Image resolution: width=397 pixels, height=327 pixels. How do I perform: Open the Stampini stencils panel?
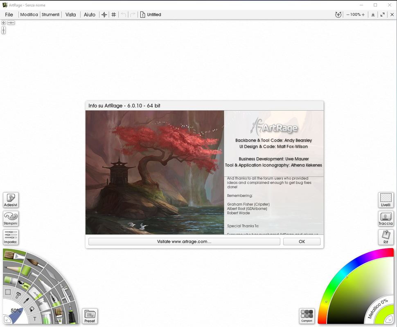(11, 219)
